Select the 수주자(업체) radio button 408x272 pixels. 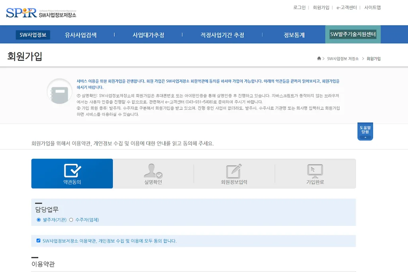pyautogui.click(x=71, y=220)
